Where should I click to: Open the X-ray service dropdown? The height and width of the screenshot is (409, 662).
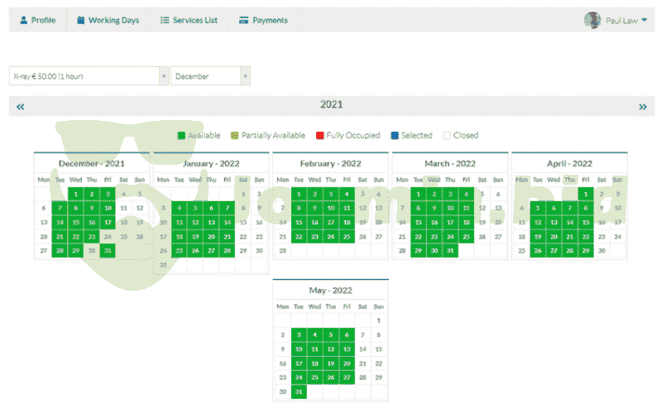pyautogui.click(x=163, y=76)
